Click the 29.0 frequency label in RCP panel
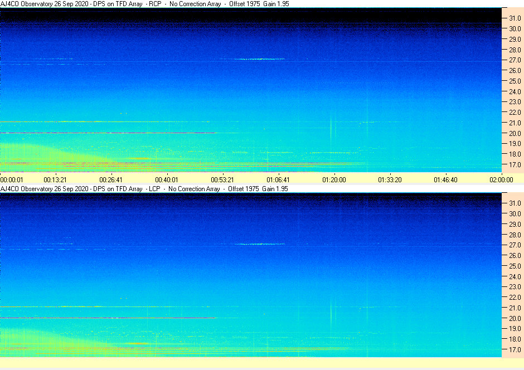 coord(515,40)
